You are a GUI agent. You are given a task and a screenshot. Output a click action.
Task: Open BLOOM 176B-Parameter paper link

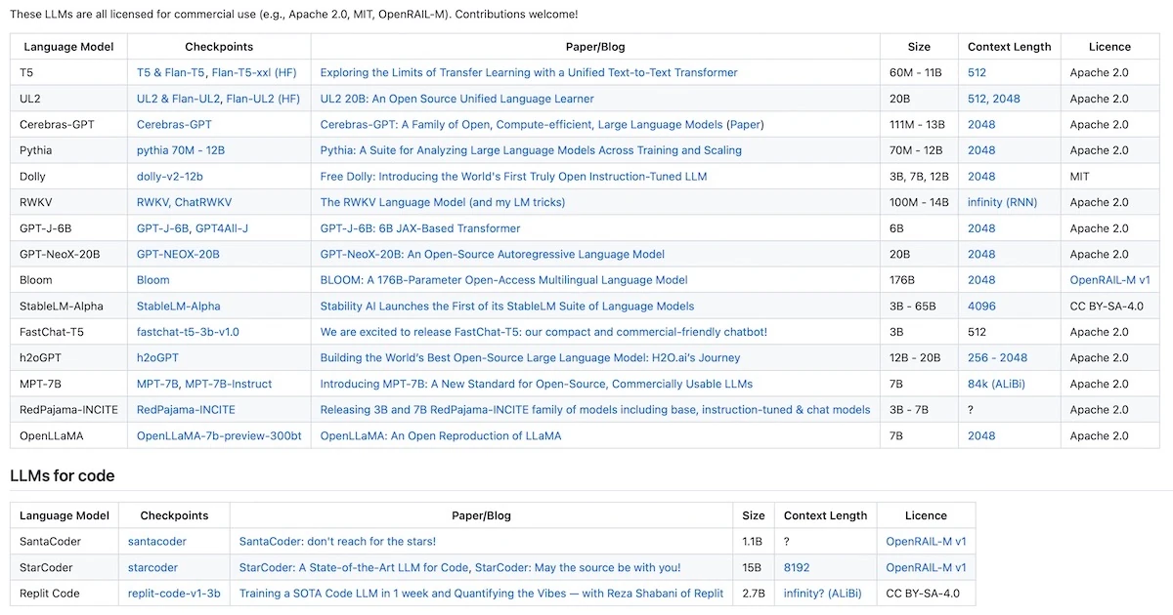pyautogui.click(x=504, y=280)
